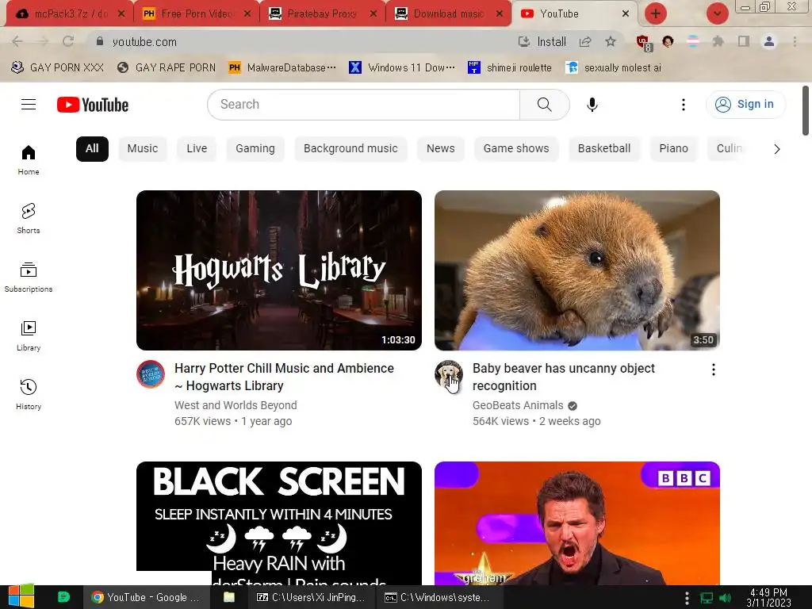Screen dimensions: 812x609
Task: Select the Gaming filter chip
Action: pos(255,148)
